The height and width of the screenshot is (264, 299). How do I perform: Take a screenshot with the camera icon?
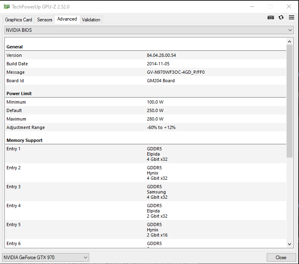point(271,17)
